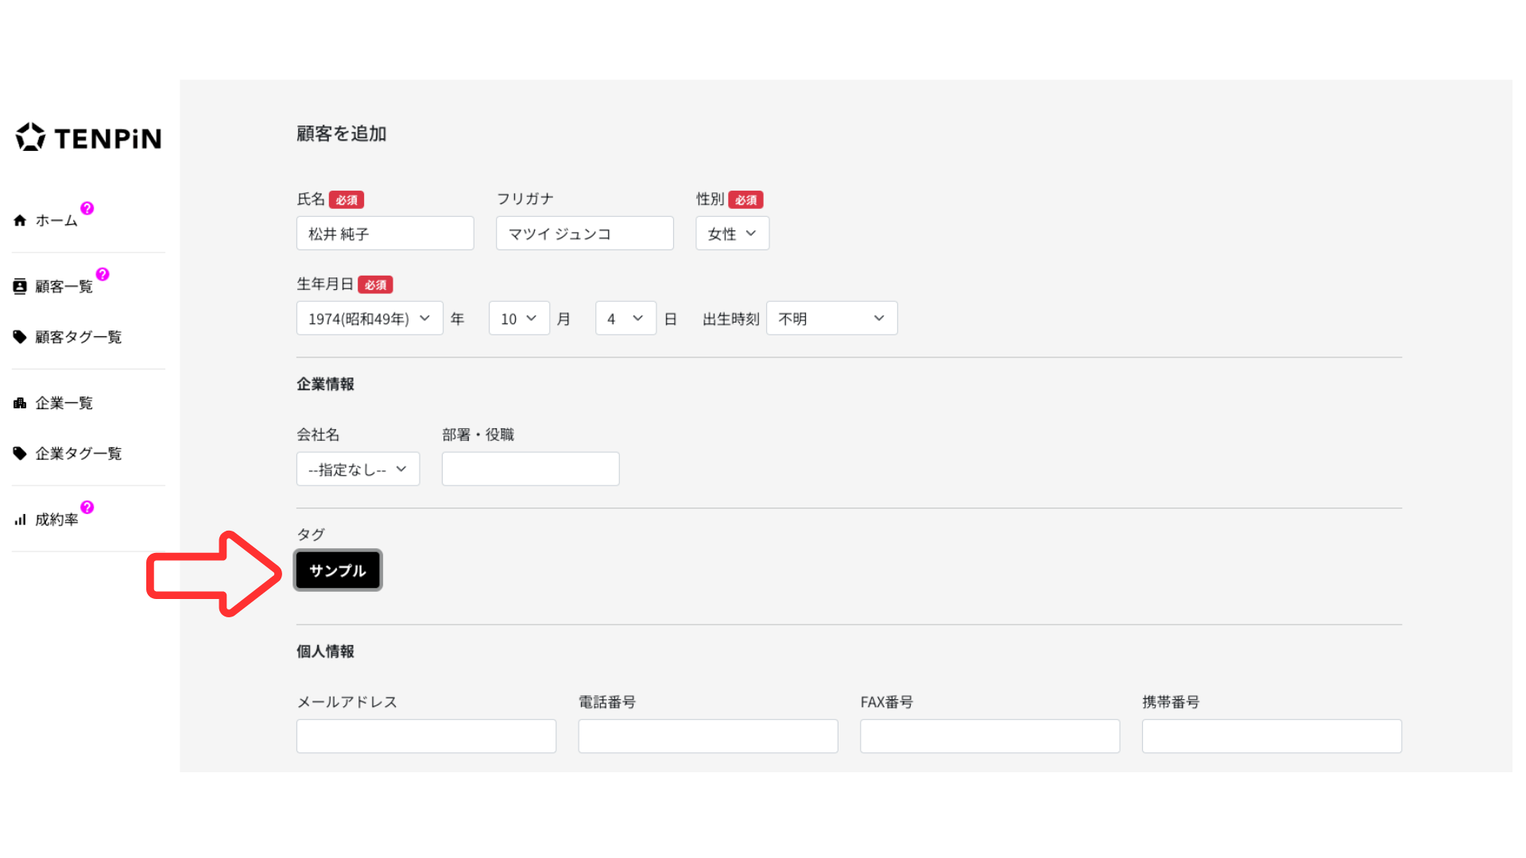The width and height of the screenshot is (1526, 858).
Task: Focus the メールアドレス input field
Action: [x=426, y=736]
